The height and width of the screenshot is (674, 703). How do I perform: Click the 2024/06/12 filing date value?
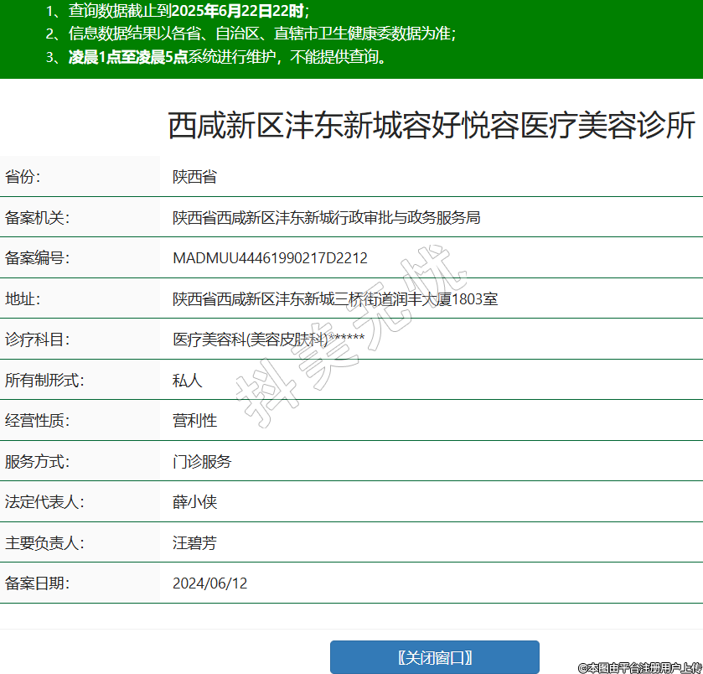(x=209, y=583)
